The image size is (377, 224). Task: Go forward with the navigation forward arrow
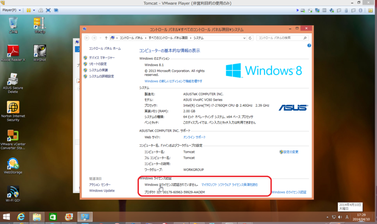94,38
